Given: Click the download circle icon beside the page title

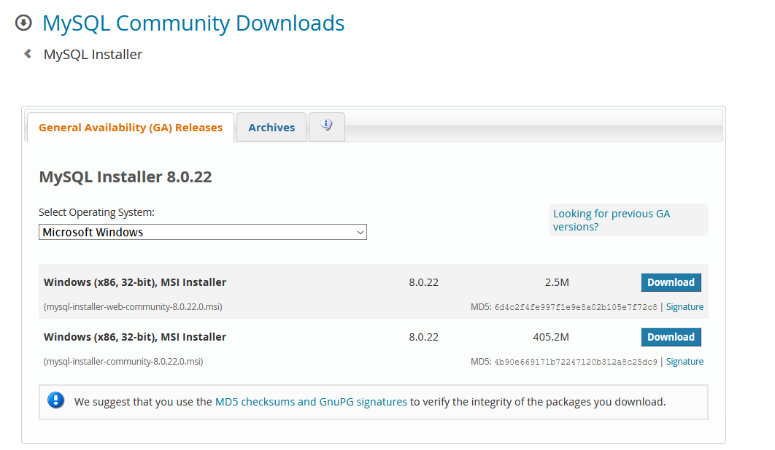Looking at the screenshot, I should click(x=23, y=23).
